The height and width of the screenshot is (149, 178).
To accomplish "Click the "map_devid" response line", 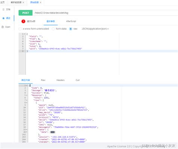I will [x=50, y=113].
